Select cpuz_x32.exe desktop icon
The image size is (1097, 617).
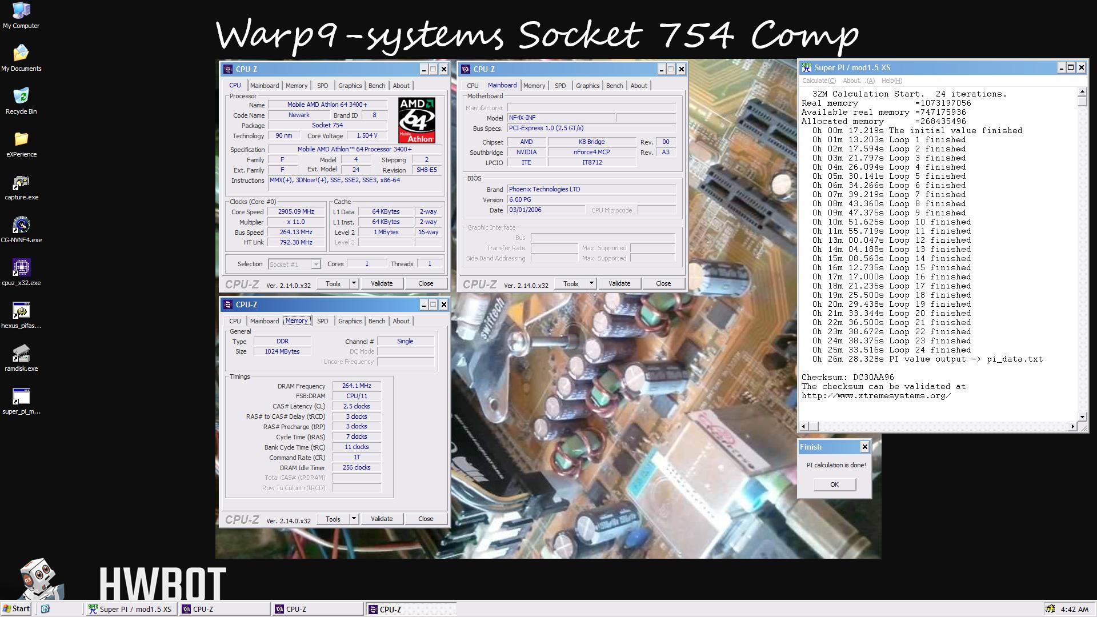(x=21, y=273)
